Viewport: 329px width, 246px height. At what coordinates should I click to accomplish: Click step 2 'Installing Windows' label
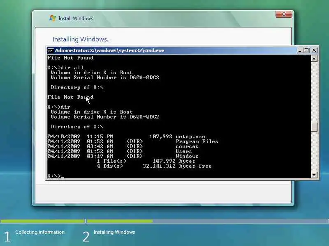point(114,232)
